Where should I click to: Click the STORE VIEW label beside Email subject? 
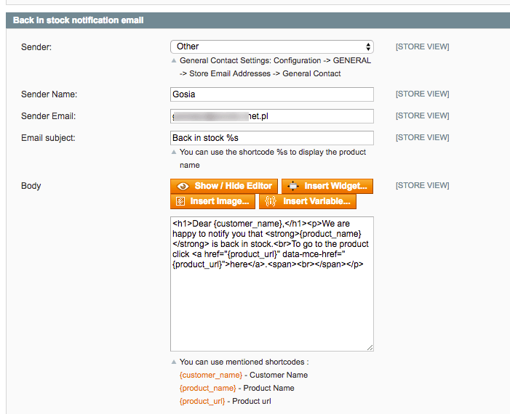pyautogui.click(x=422, y=138)
